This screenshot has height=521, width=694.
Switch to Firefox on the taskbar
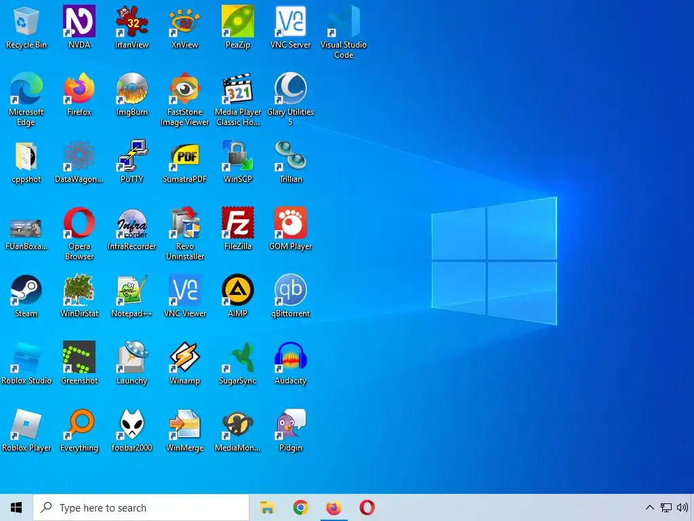(333, 507)
